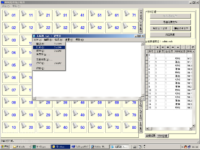
Task: Insert record with the plus button
Action: coord(168,47)
